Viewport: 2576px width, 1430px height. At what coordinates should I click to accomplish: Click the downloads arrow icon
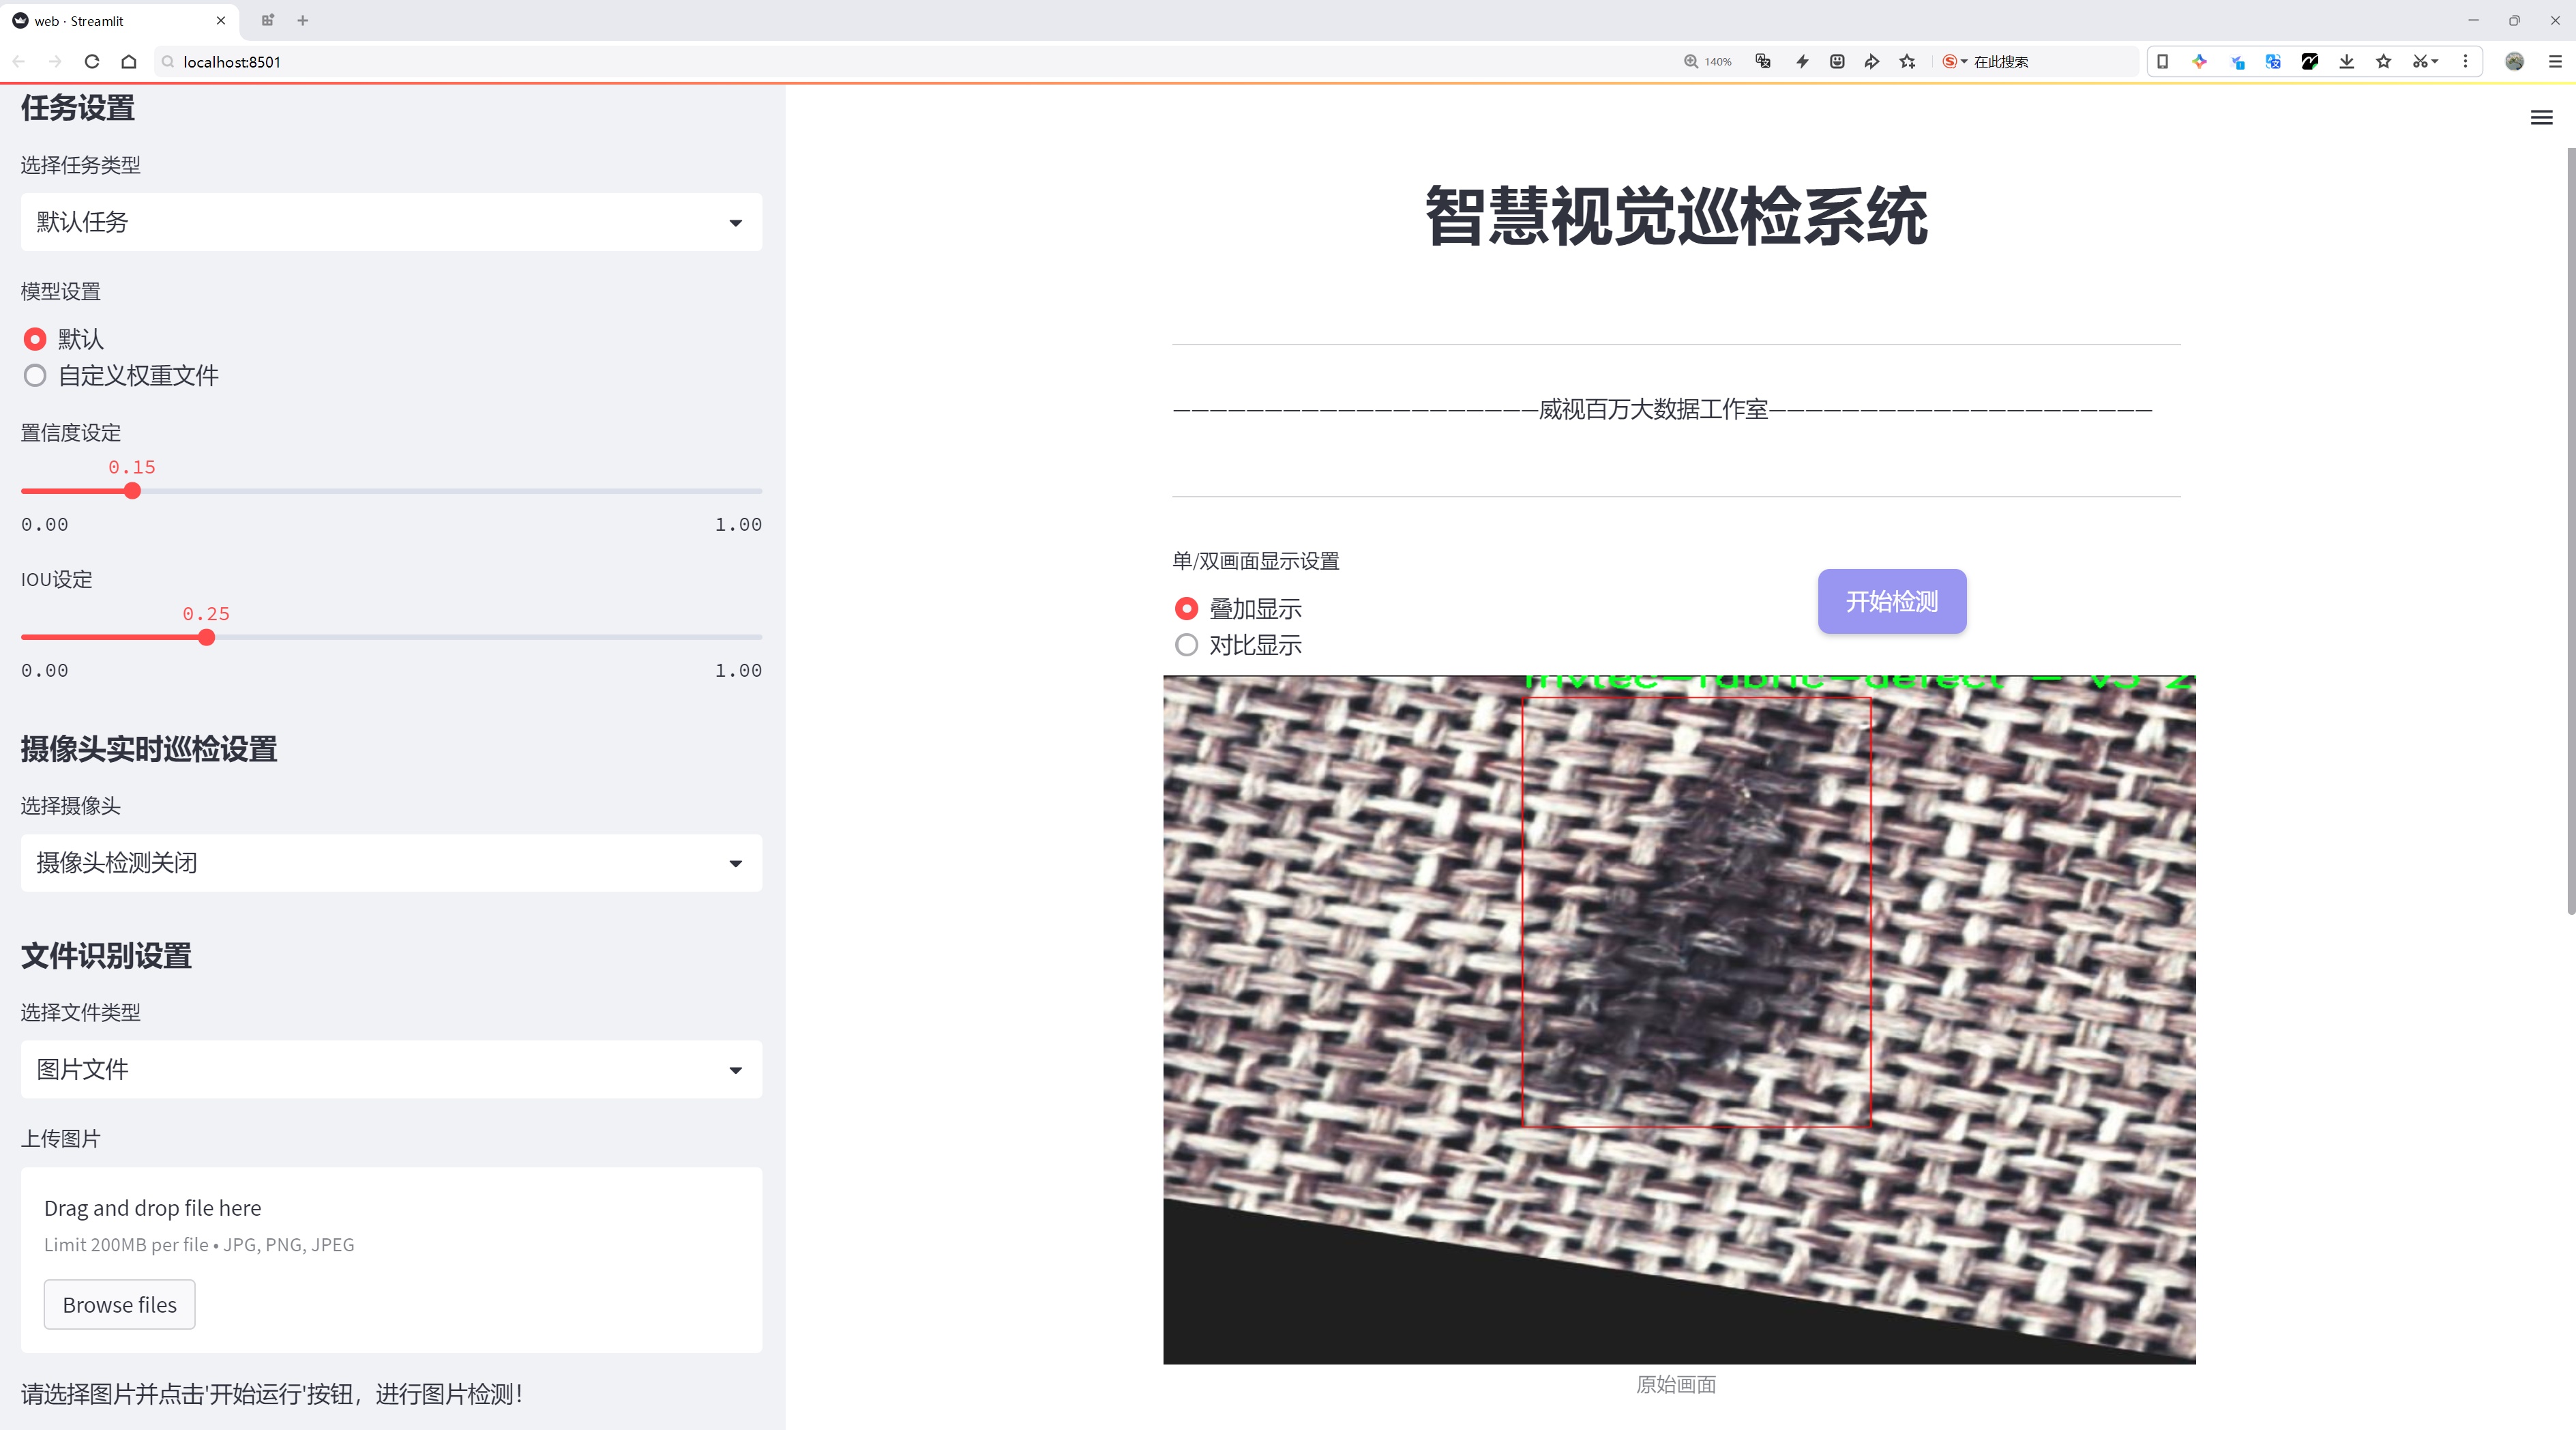coord(2346,62)
